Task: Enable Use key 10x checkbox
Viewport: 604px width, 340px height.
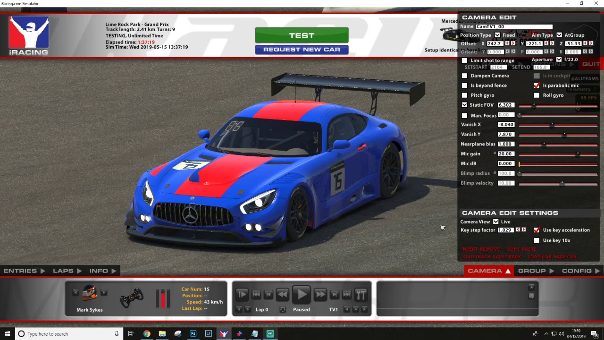Action: coord(537,240)
